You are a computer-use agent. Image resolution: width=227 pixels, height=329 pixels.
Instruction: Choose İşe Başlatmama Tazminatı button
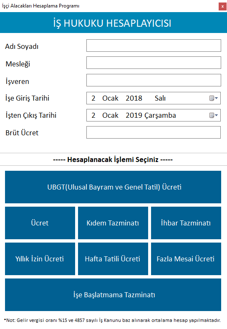point(113,295)
